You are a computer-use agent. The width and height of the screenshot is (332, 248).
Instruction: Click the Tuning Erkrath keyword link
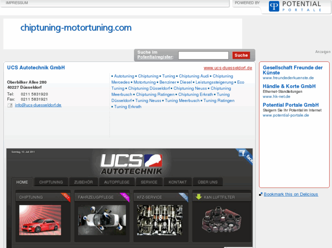pyautogui.click(x=128, y=107)
